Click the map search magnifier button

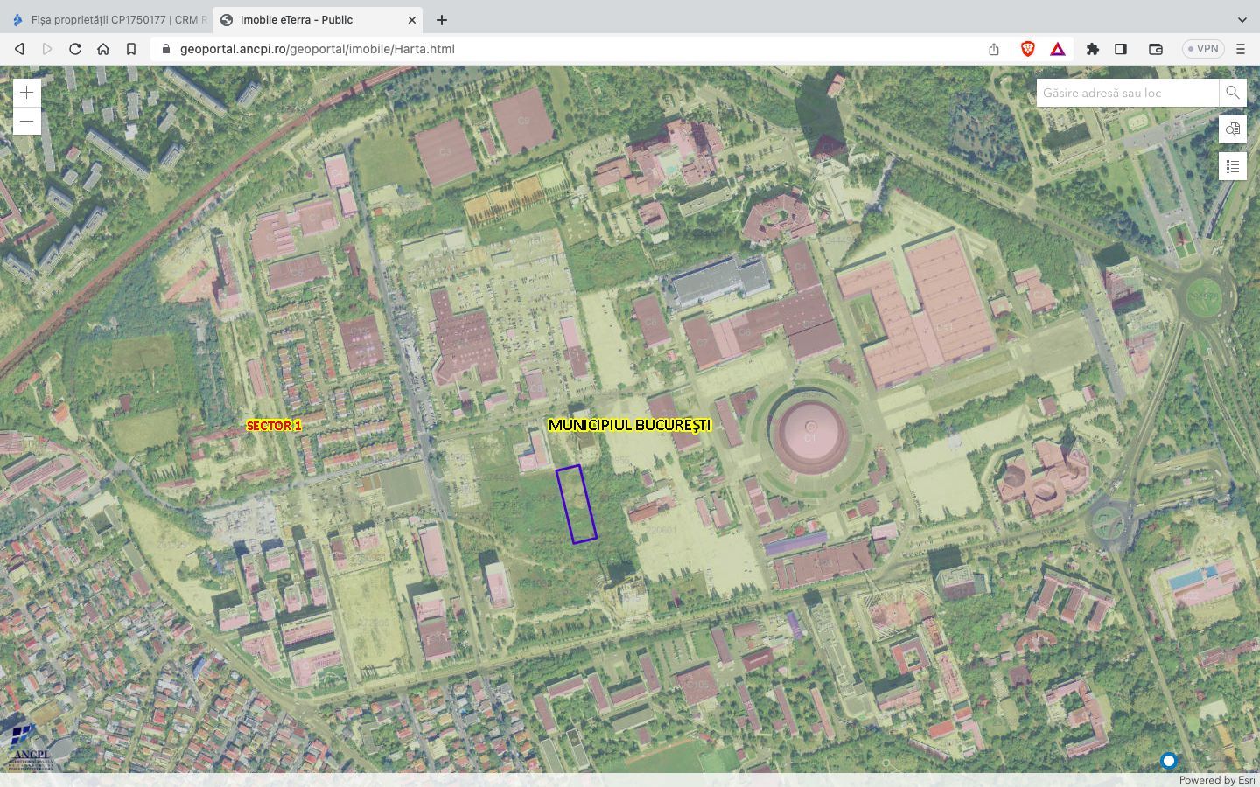point(1232,93)
